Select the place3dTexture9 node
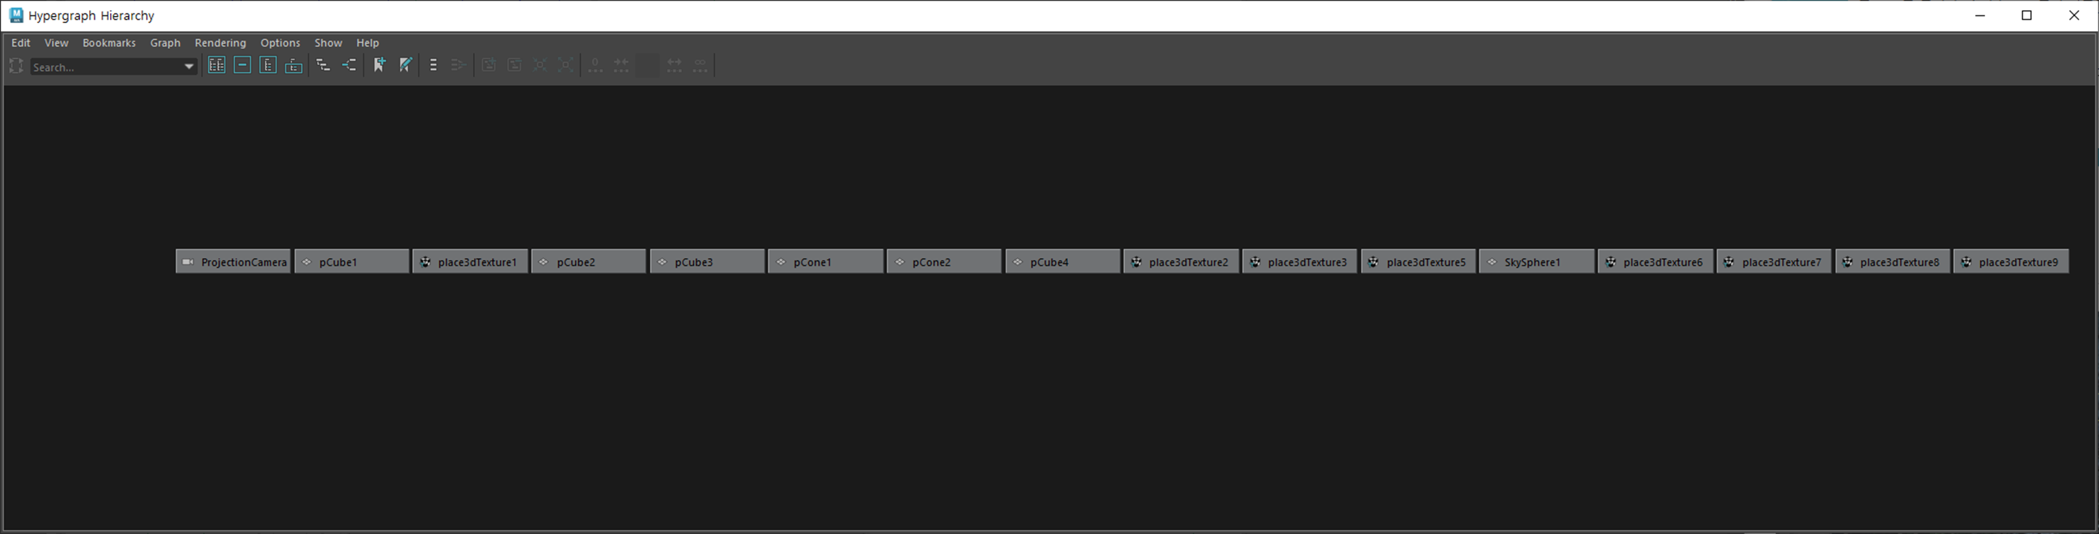 [2011, 261]
